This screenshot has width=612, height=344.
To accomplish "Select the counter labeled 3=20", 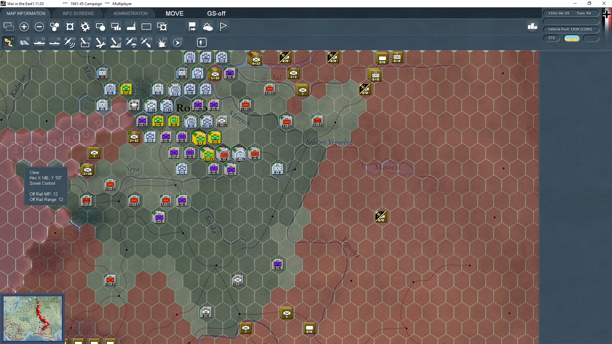I will point(151,106).
